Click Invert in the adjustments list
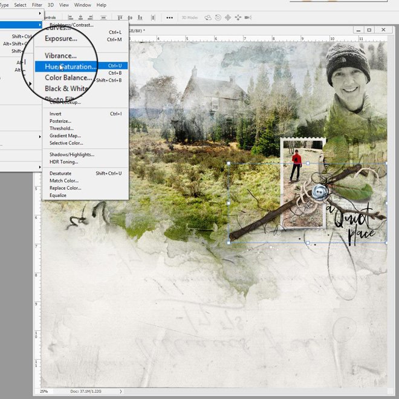The height and width of the screenshot is (399, 399). coord(56,114)
